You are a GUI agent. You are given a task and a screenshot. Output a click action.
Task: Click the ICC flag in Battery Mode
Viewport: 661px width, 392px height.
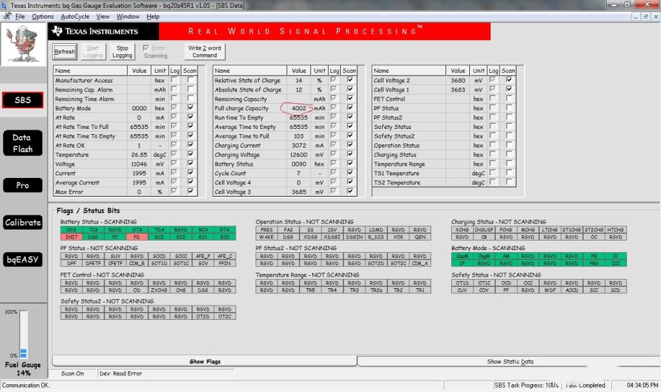coord(615,263)
